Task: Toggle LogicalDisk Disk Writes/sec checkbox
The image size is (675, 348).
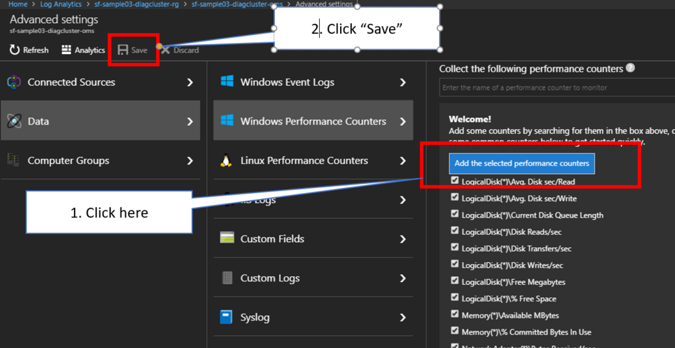Action: [x=455, y=264]
